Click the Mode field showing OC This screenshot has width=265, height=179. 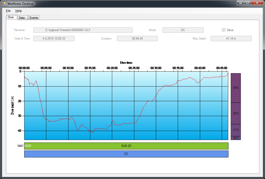coord(183,30)
